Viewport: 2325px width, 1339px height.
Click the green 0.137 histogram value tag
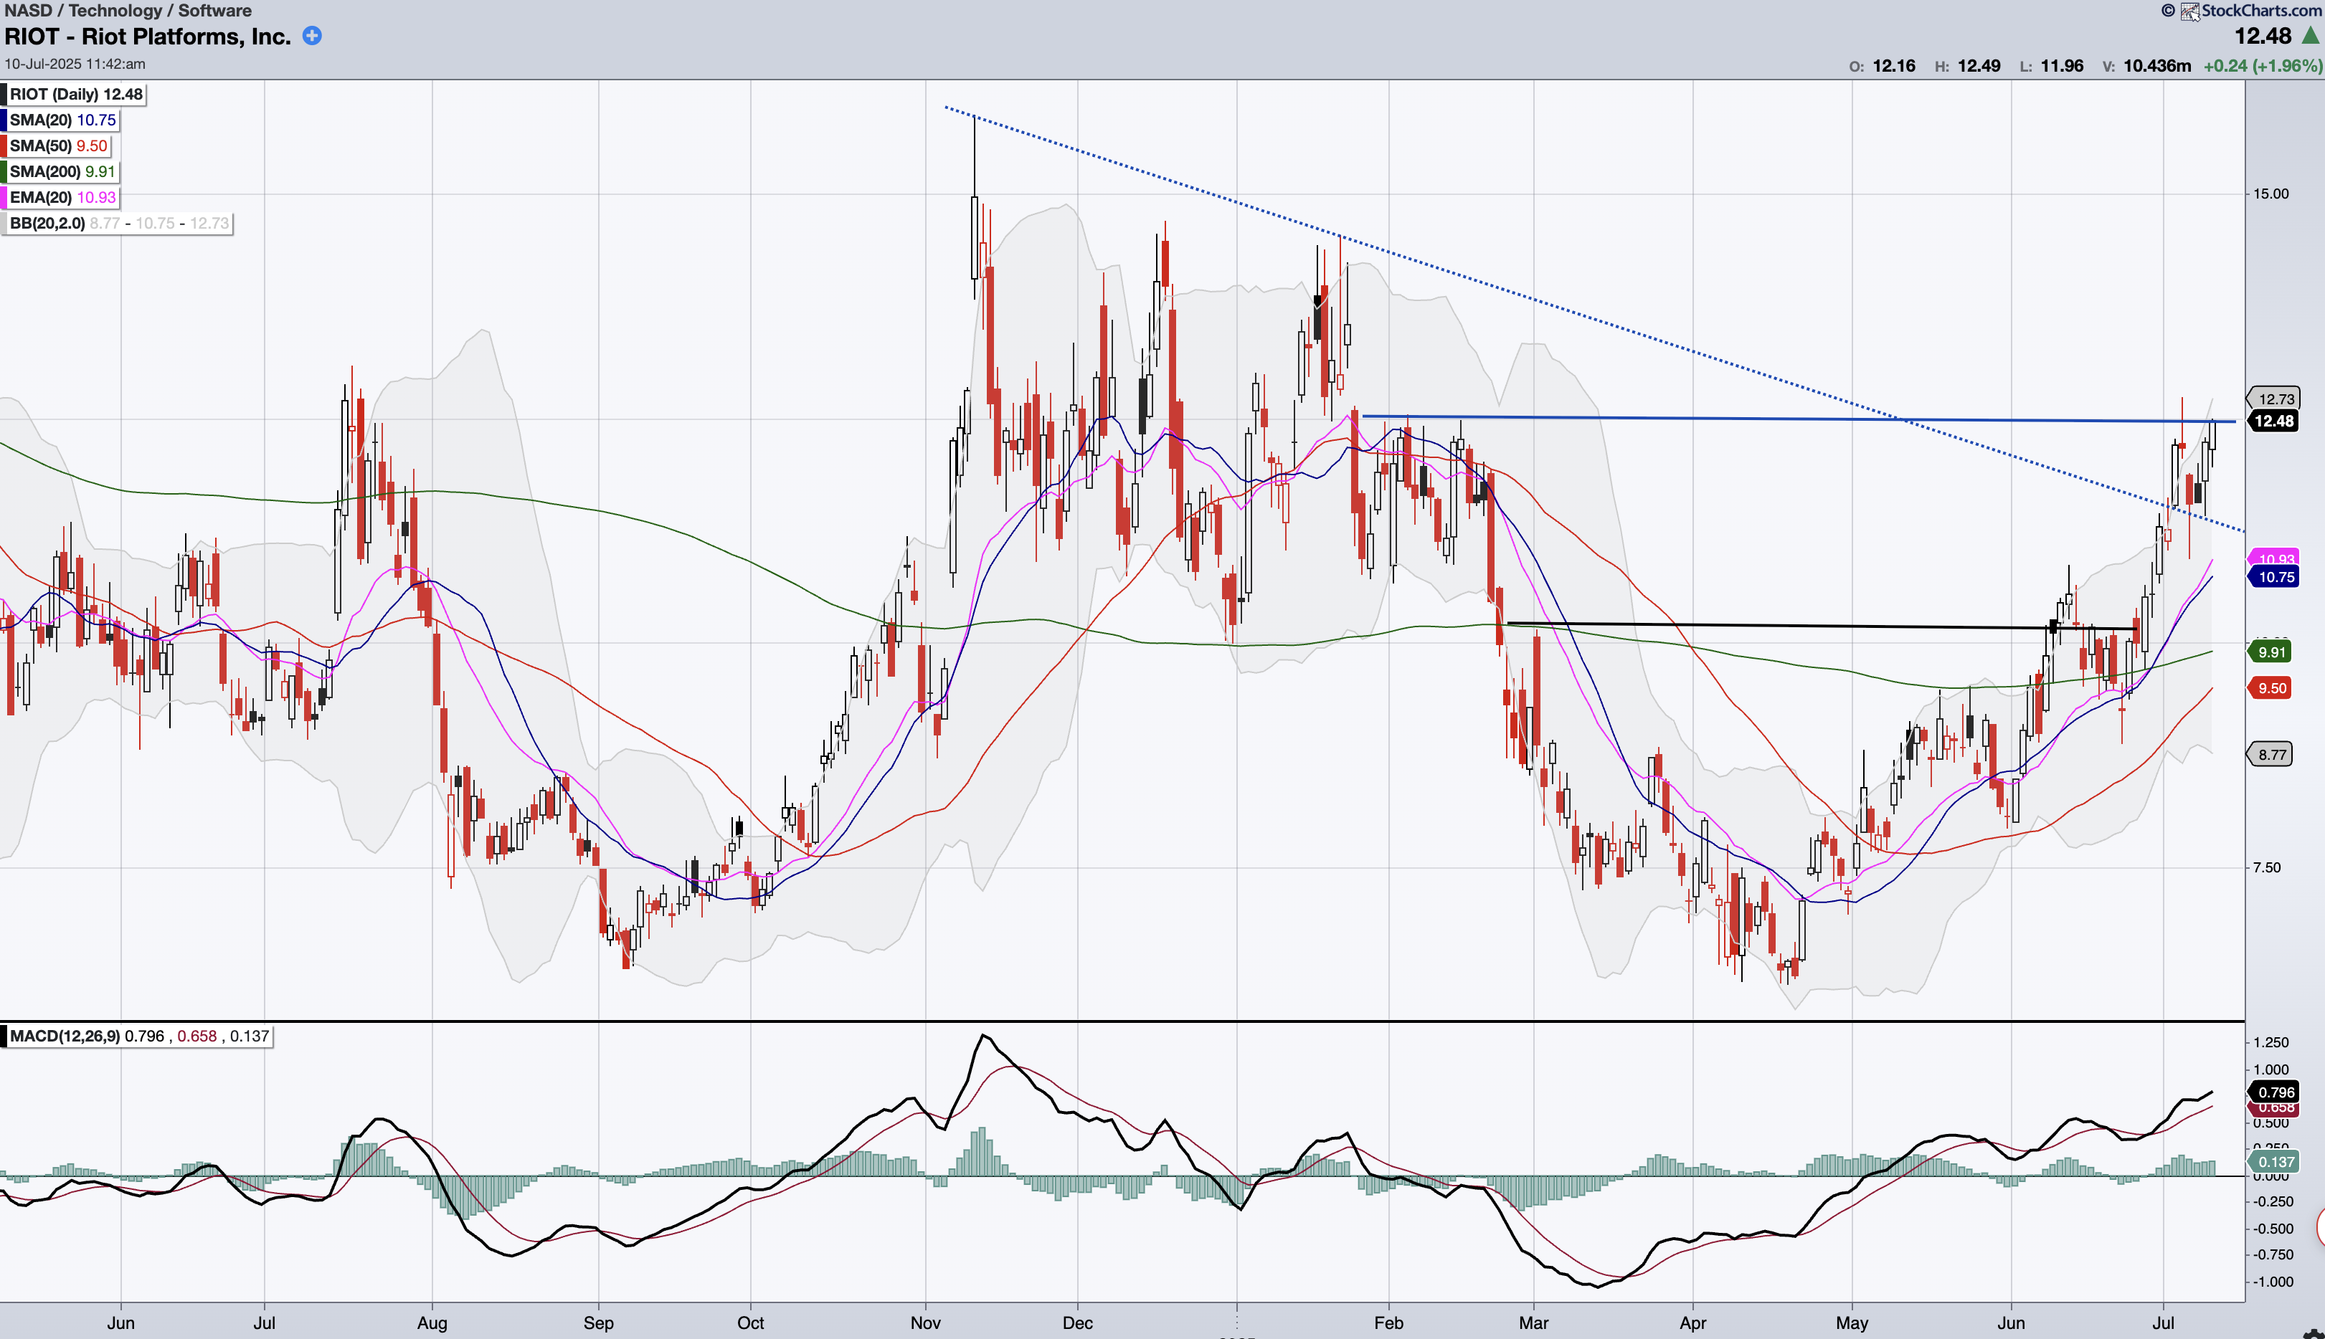pyautogui.click(x=2274, y=1161)
